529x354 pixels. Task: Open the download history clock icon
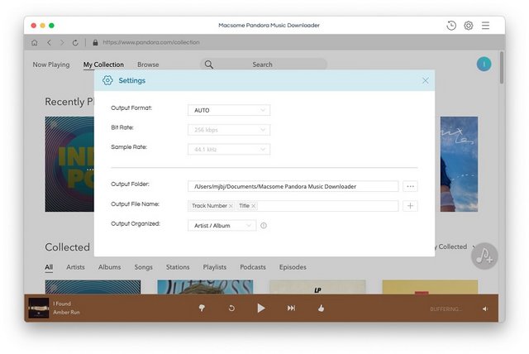pyautogui.click(x=451, y=26)
